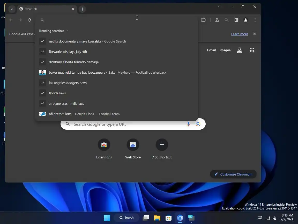
Task: Open File Explorer from taskbar
Action: 157,218
